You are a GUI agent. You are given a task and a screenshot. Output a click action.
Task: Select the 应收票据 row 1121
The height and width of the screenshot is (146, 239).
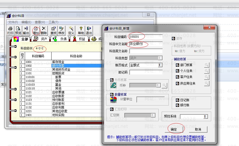(x=61, y=92)
